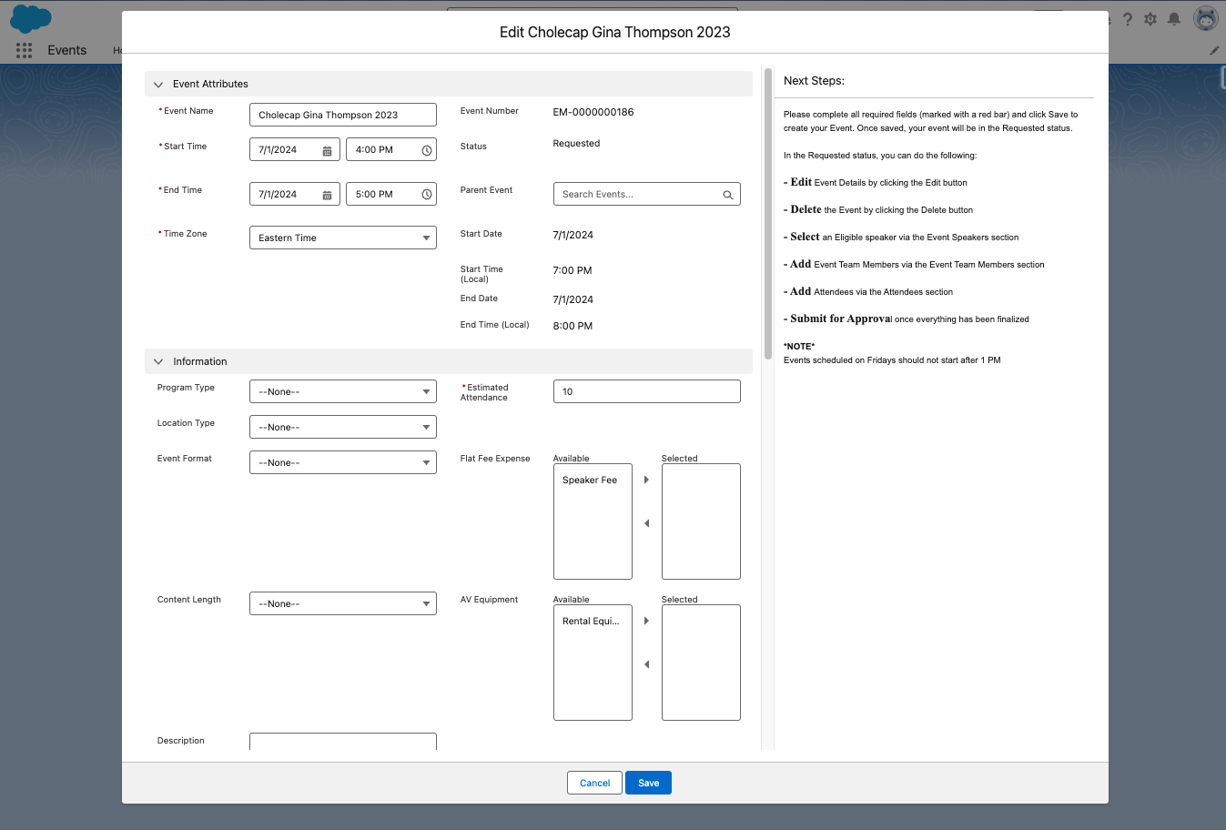
Task: Open the notifications bell
Action: pos(1174,19)
